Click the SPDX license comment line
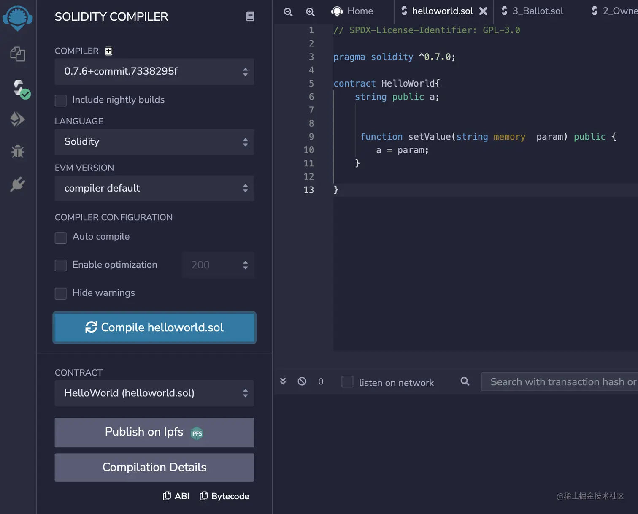This screenshot has height=514, width=638. (x=427, y=30)
